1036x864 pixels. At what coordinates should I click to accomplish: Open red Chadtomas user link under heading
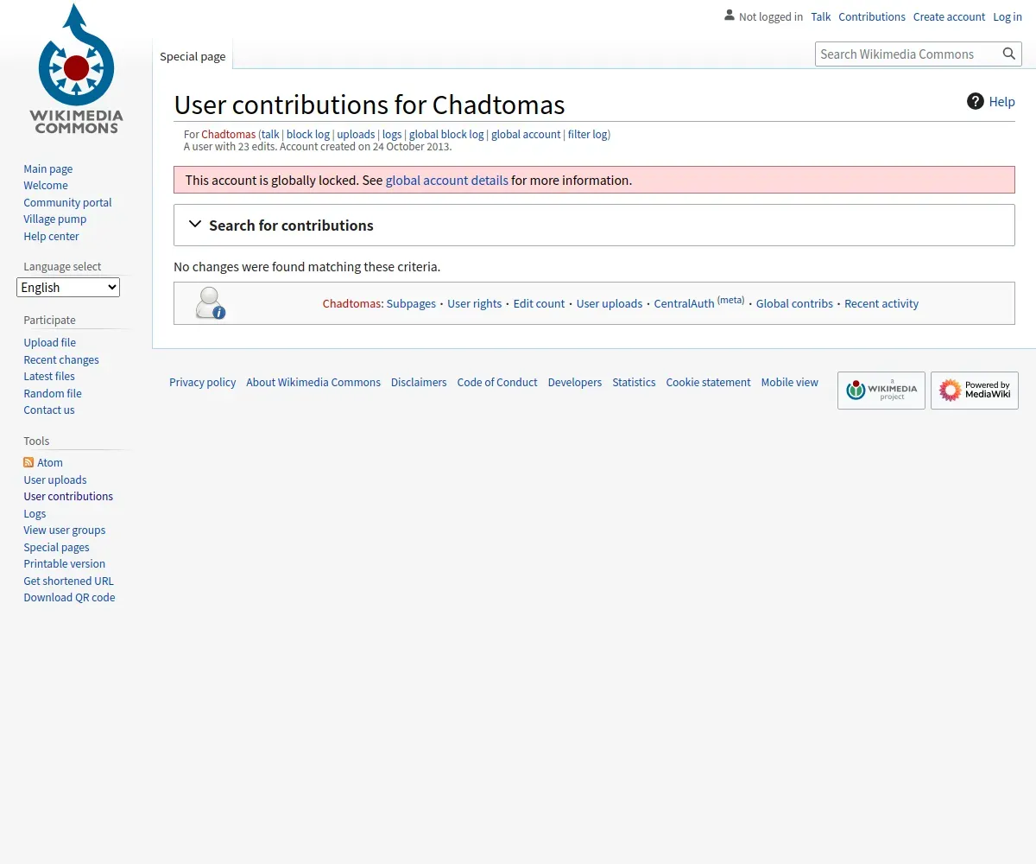point(229,134)
